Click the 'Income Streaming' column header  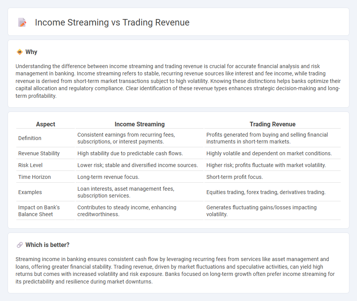139,124
